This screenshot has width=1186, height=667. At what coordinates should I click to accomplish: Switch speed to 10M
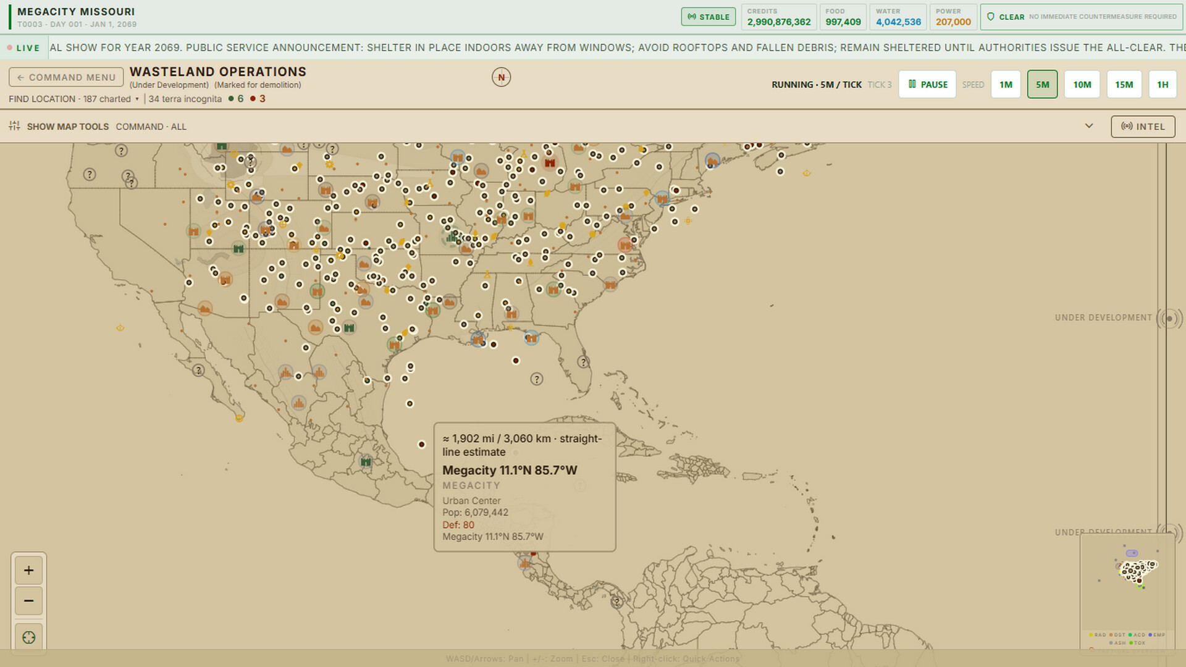[1082, 85]
